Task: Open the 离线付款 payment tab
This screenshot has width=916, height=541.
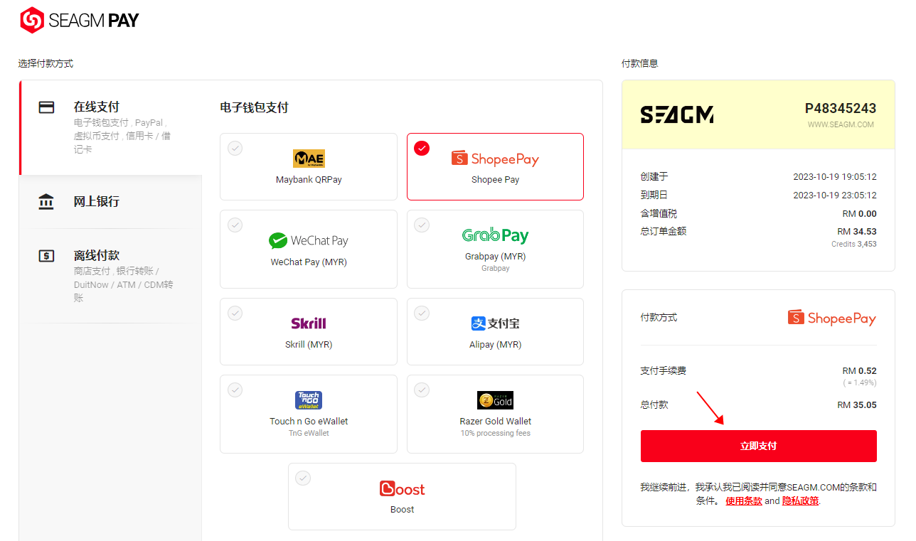Action: pyautogui.click(x=111, y=276)
